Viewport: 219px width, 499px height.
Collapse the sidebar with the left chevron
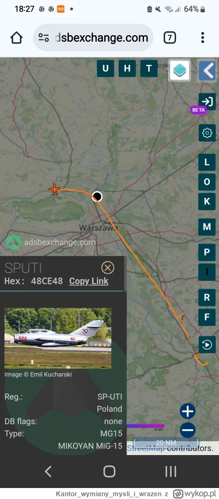[x=208, y=70]
